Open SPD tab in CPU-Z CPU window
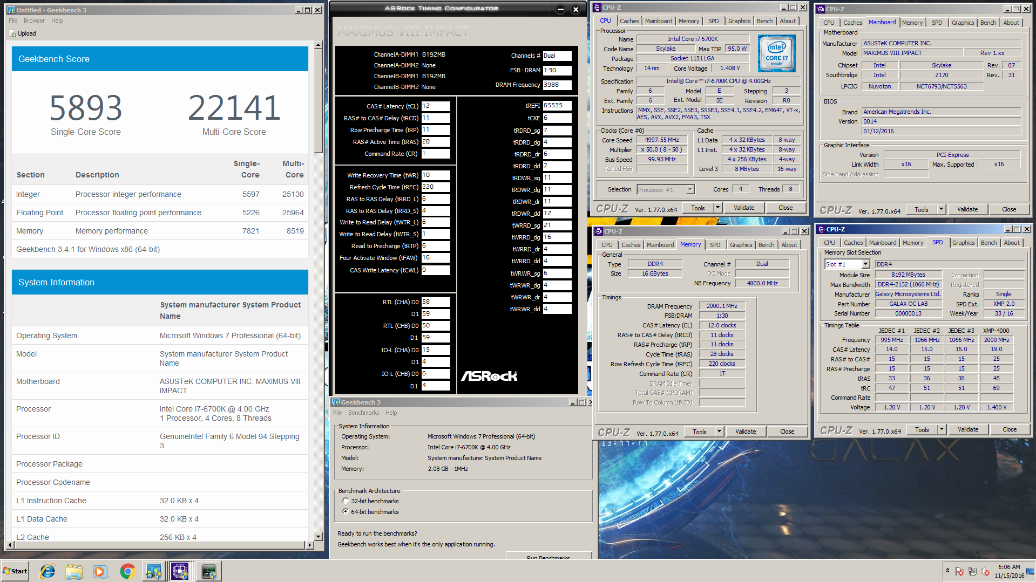 point(713,21)
